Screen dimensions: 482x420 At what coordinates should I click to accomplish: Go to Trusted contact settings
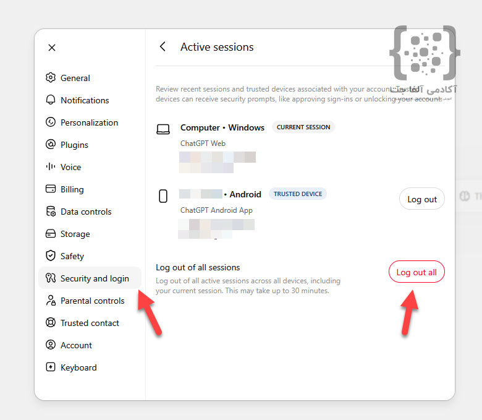(x=90, y=323)
